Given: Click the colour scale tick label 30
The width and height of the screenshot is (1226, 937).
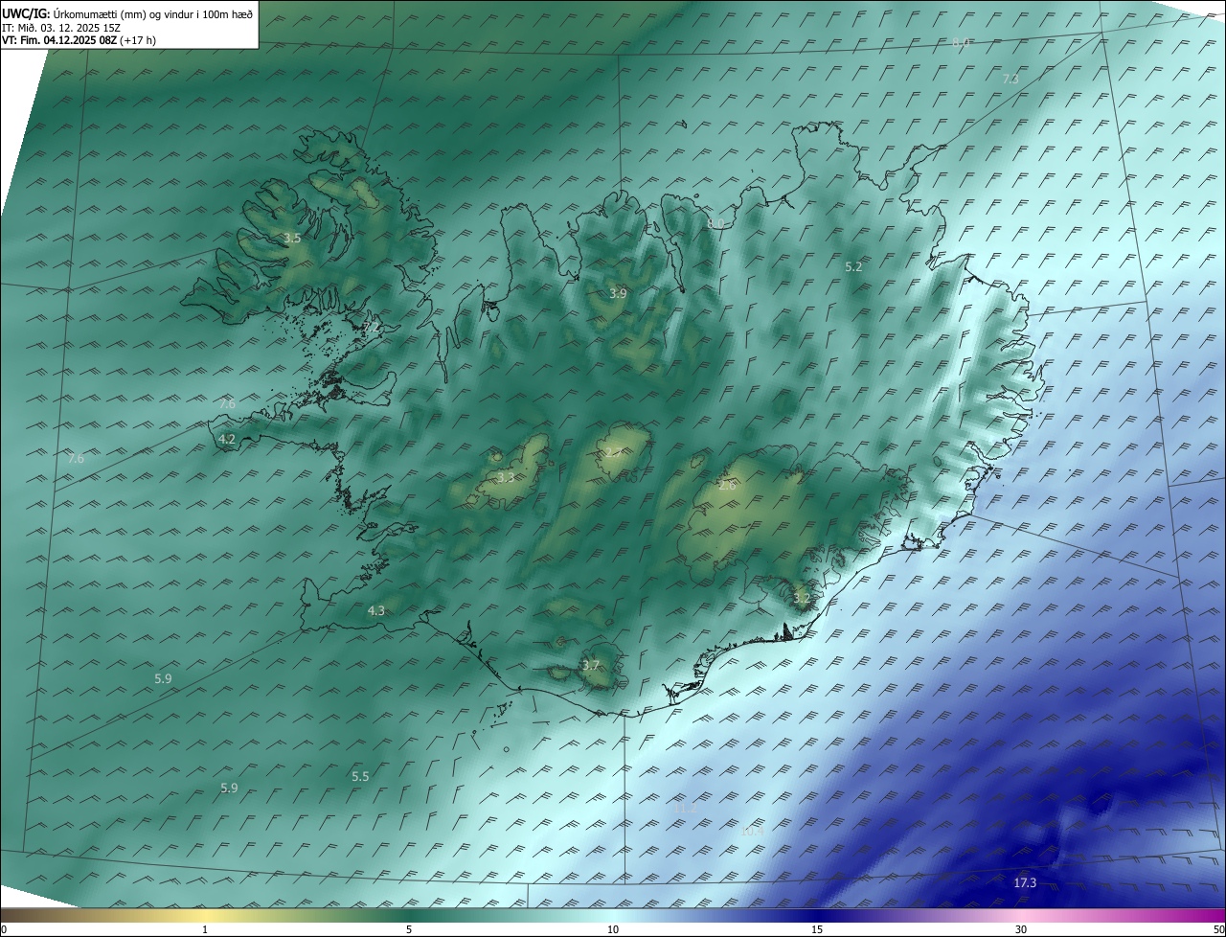Looking at the screenshot, I should click(x=1021, y=929).
